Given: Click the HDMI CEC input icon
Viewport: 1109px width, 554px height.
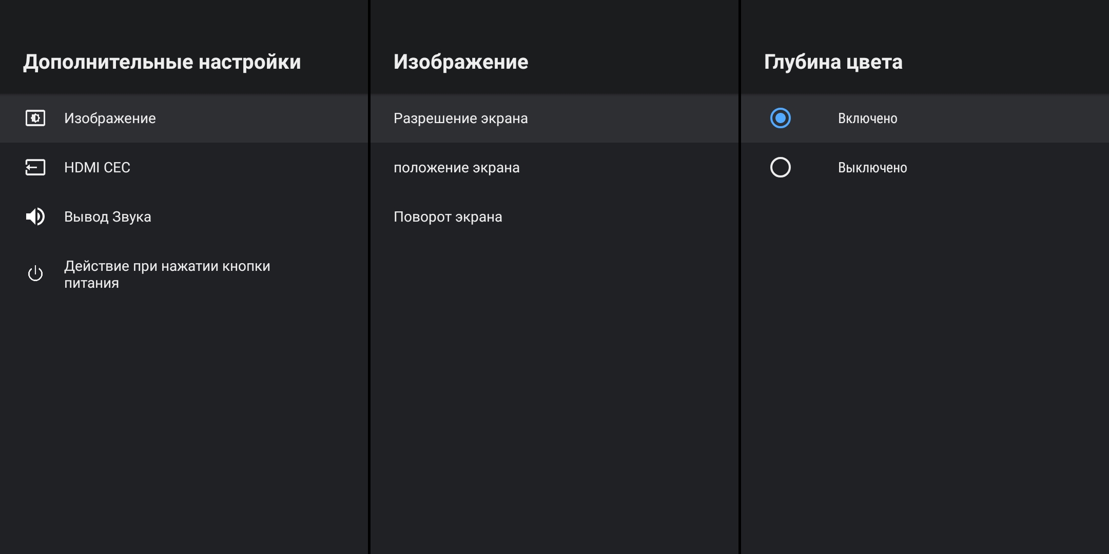Looking at the screenshot, I should coord(35,167).
